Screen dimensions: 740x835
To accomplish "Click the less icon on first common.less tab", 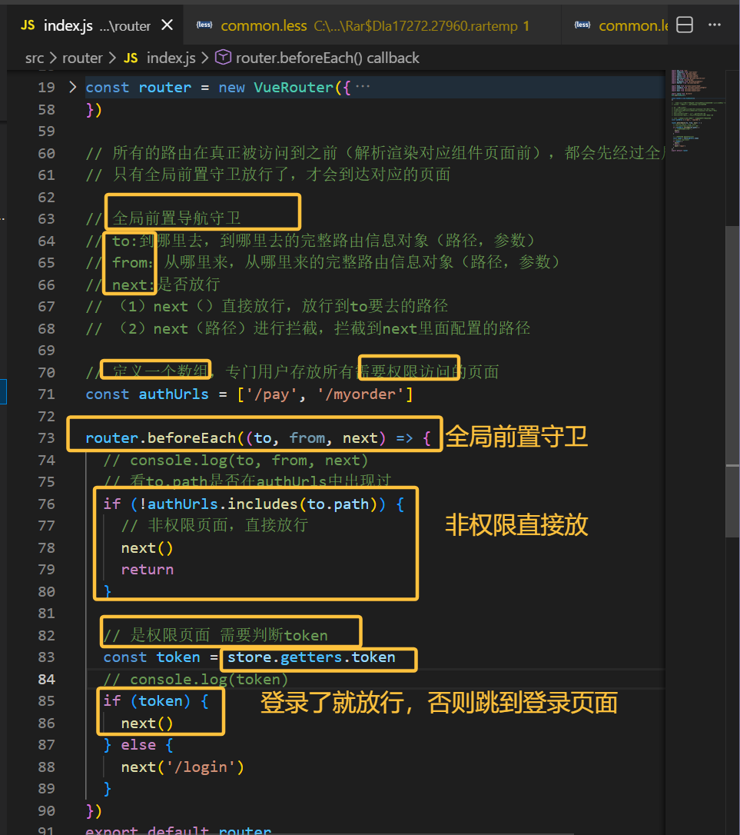I will (x=204, y=25).
